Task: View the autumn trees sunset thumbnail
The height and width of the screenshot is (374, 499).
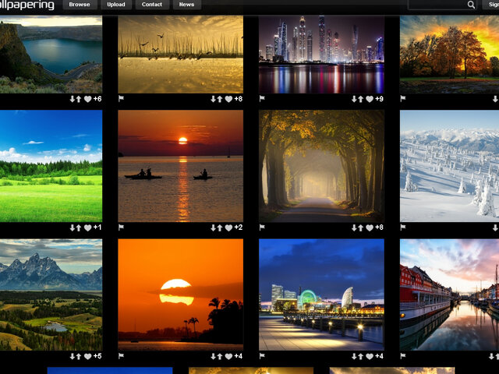Action: [449, 54]
